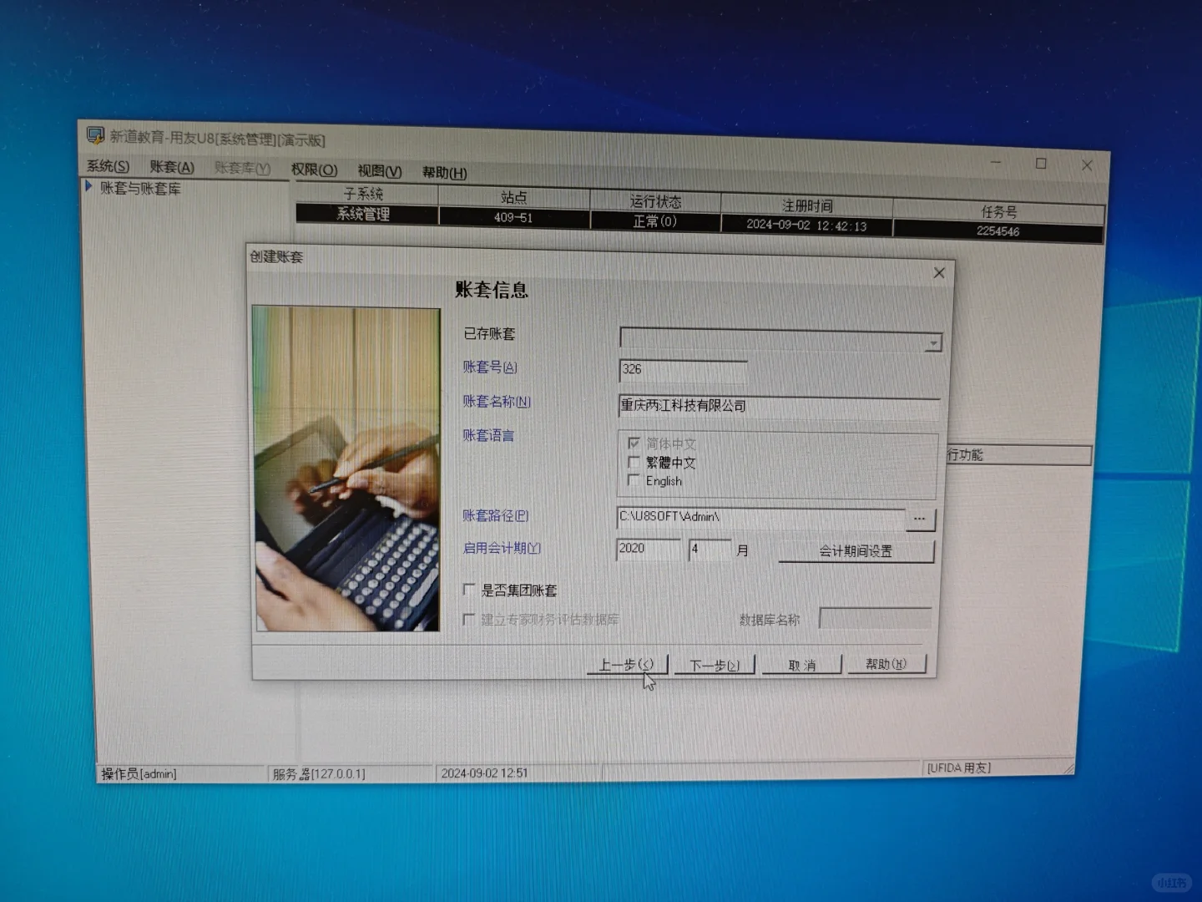
Task: Open the 账套(A) menu
Action: point(172,167)
